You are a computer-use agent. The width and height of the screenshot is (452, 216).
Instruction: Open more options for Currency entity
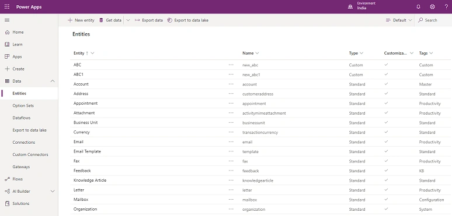click(x=231, y=132)
